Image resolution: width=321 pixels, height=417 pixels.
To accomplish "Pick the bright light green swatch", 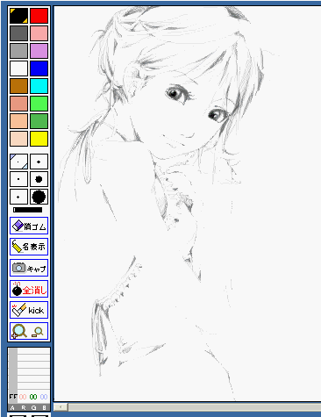I will pyautogui.click(x=39, y=104).
